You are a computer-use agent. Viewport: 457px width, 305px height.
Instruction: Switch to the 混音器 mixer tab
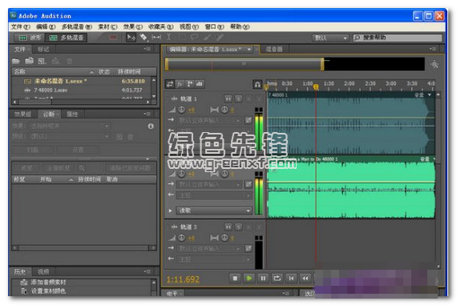point(274,49)
